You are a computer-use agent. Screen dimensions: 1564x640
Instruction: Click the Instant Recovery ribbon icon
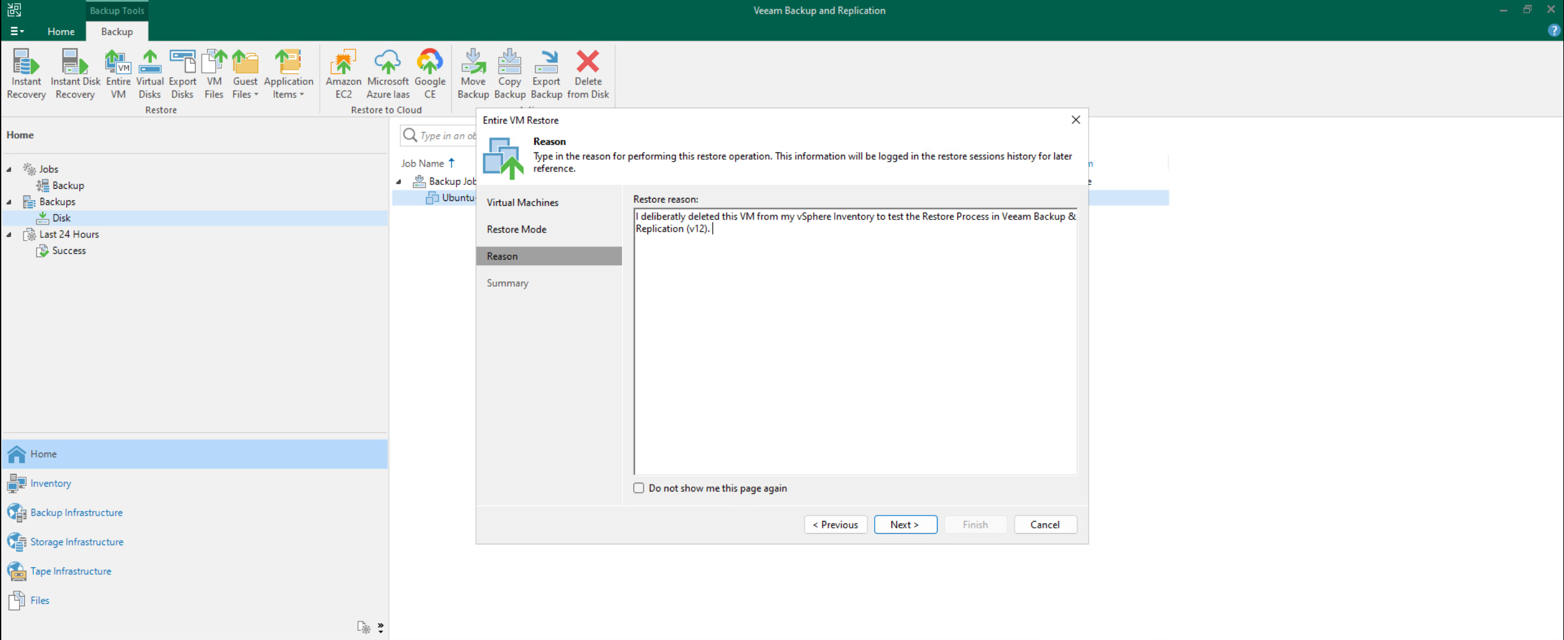click(26, 74)
